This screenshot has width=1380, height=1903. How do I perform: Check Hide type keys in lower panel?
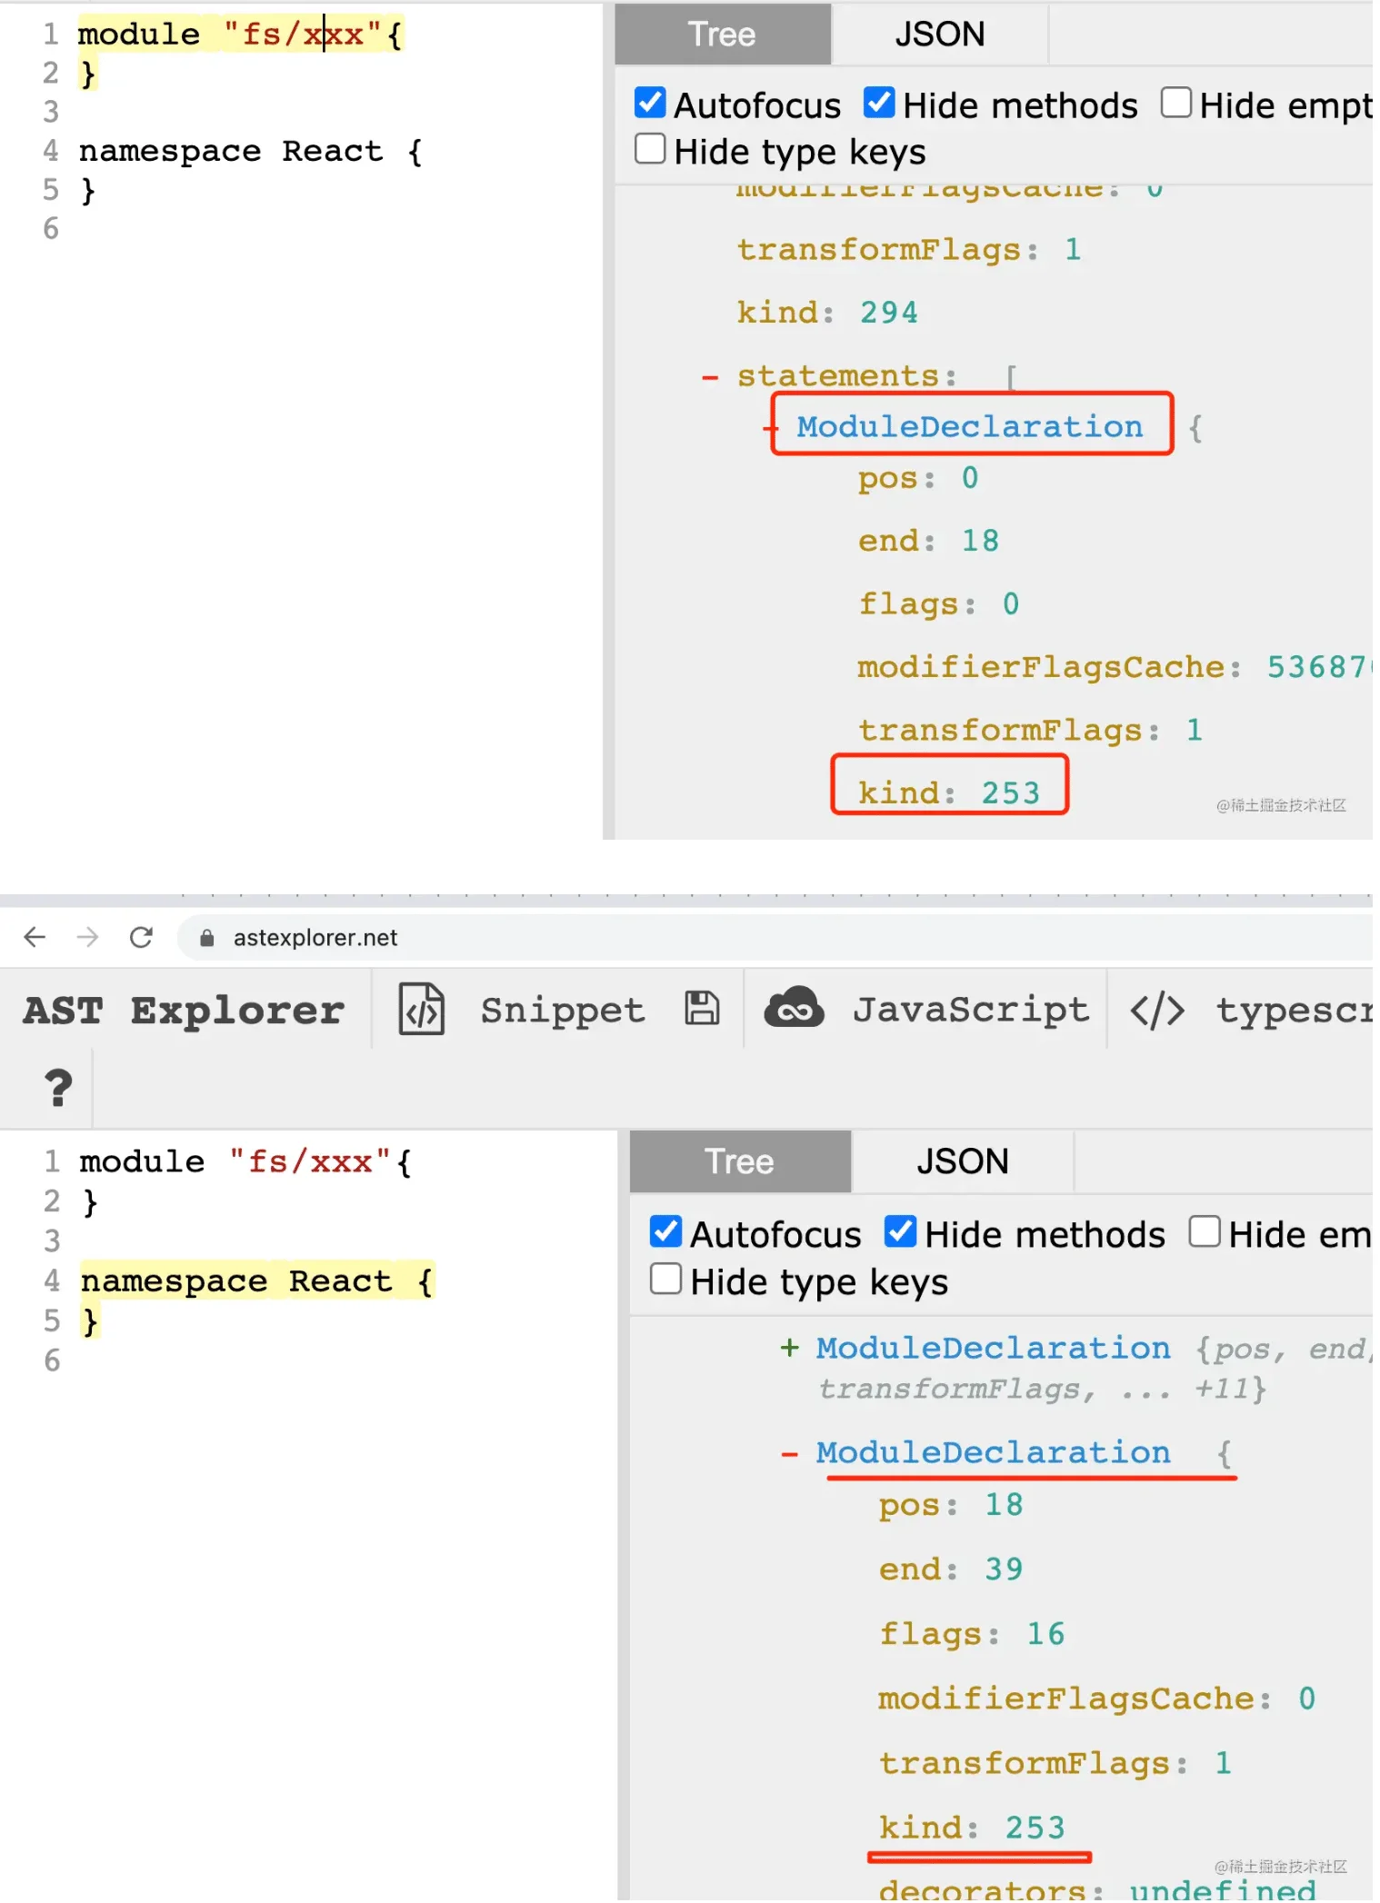tap(666, 1279)
